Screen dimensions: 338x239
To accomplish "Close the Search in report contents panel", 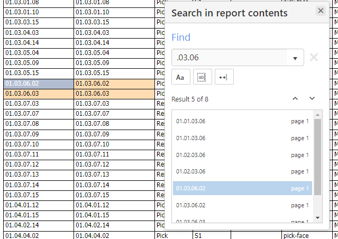I will (320, 11).
